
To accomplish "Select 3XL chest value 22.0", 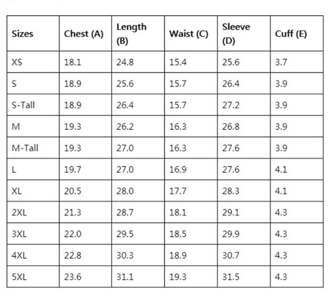I will 73,234.
